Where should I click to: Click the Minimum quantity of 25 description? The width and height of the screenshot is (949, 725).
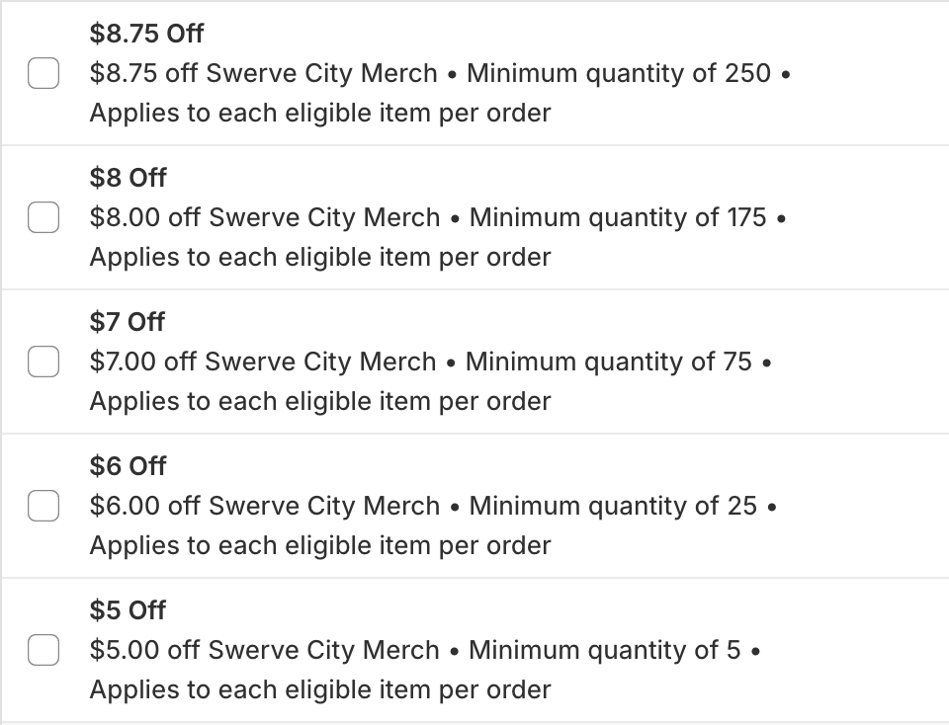[x=613, y=506]
